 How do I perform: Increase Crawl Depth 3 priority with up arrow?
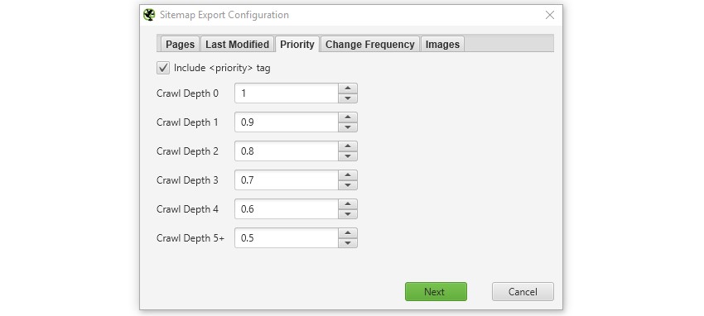pyautogui.click(x=348, y=175)
